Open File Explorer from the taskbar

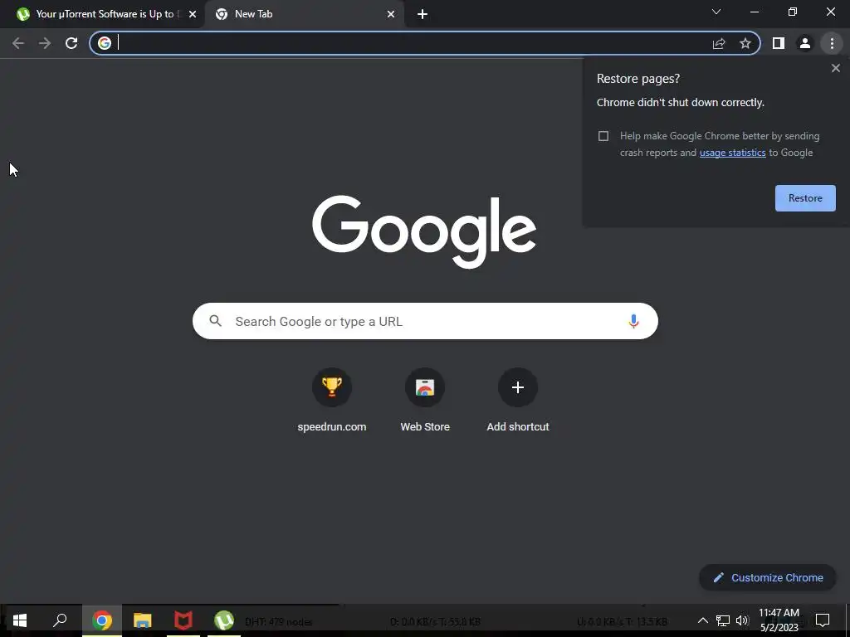click(x=143, y=620)
